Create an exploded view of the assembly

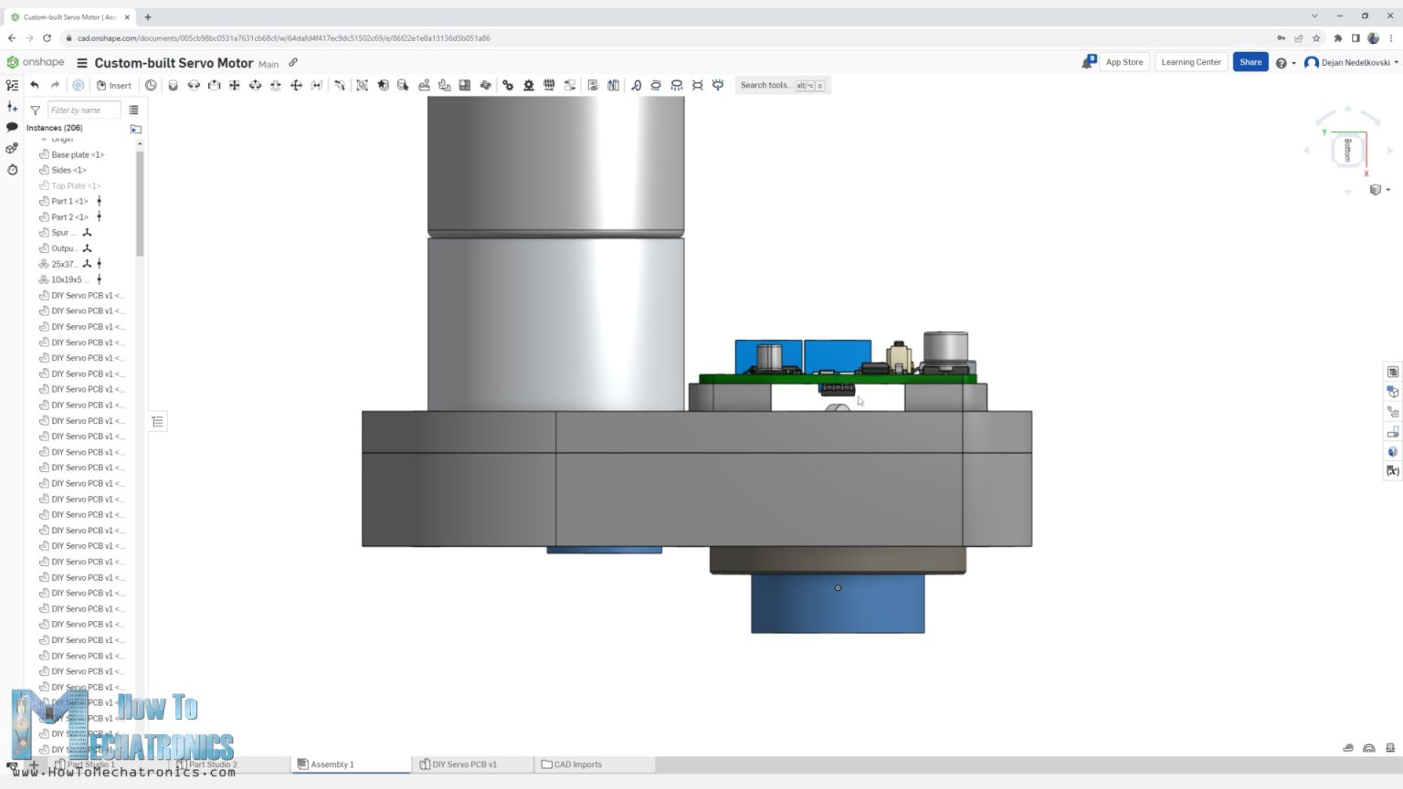point(613,85)
